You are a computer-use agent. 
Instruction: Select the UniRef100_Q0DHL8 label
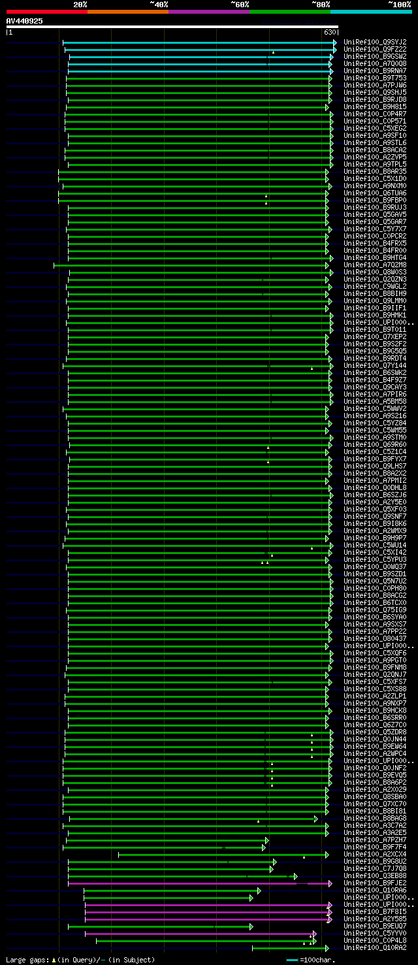(x=375, y=487)
